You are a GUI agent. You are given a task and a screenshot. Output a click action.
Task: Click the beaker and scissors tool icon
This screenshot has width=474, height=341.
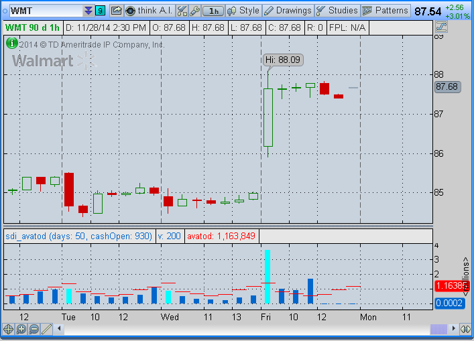coord(182,11)
